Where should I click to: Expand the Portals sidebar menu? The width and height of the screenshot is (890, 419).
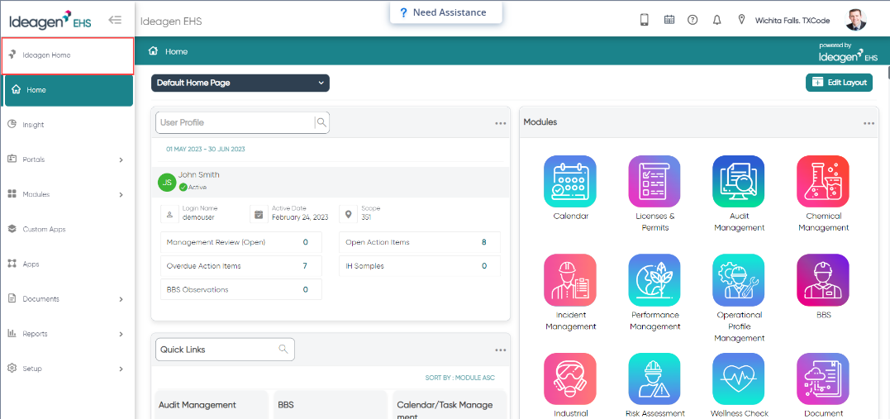pos(67,160)
